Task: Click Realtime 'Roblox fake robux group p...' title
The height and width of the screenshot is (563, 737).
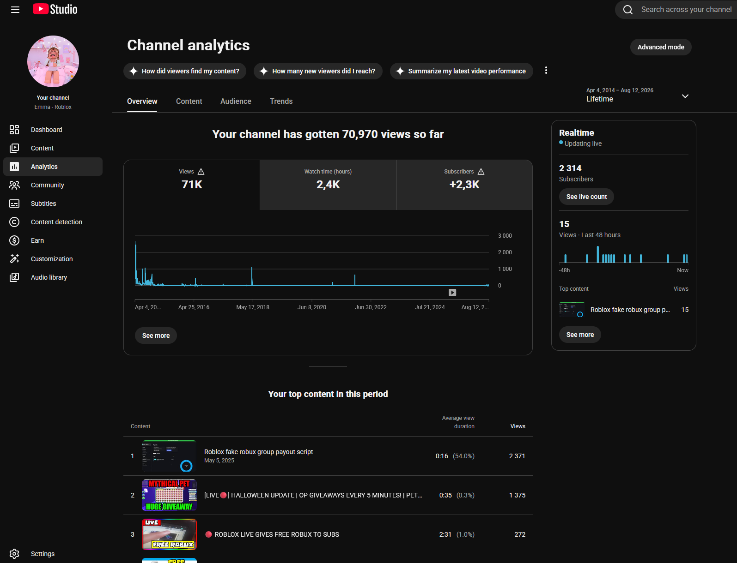Action: tap(630, 310)
